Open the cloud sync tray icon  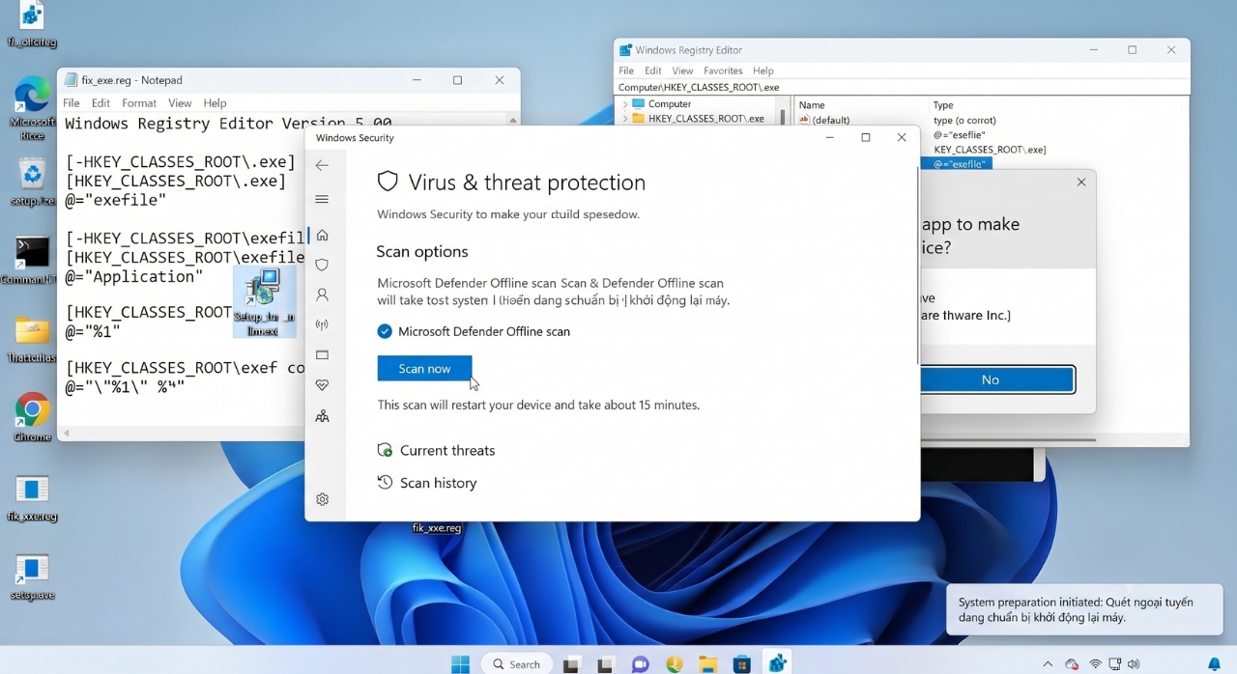[1072, 664]
